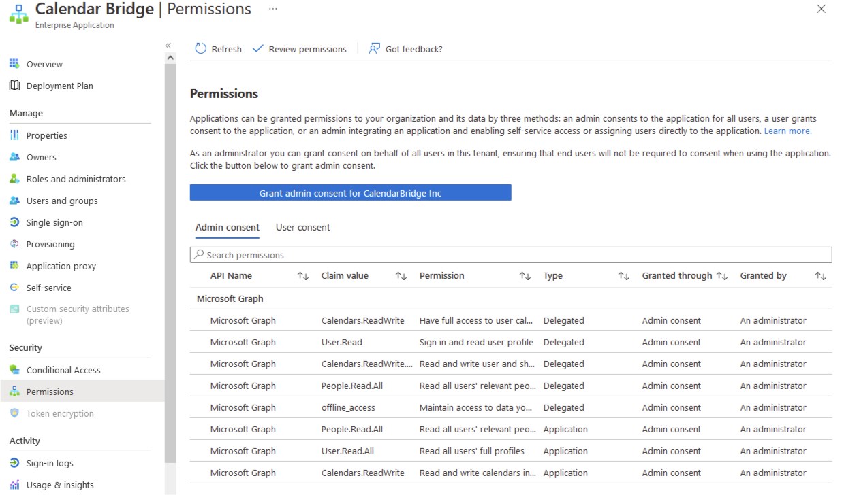Click the Sign-in logs icon
The height and width of the screenshot is (495, 844).
[x=14, y=463]
